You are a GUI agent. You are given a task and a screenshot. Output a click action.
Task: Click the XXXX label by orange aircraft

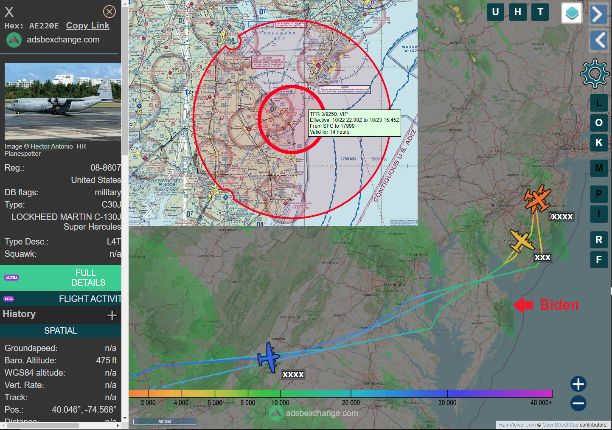(x=561, y=216)
